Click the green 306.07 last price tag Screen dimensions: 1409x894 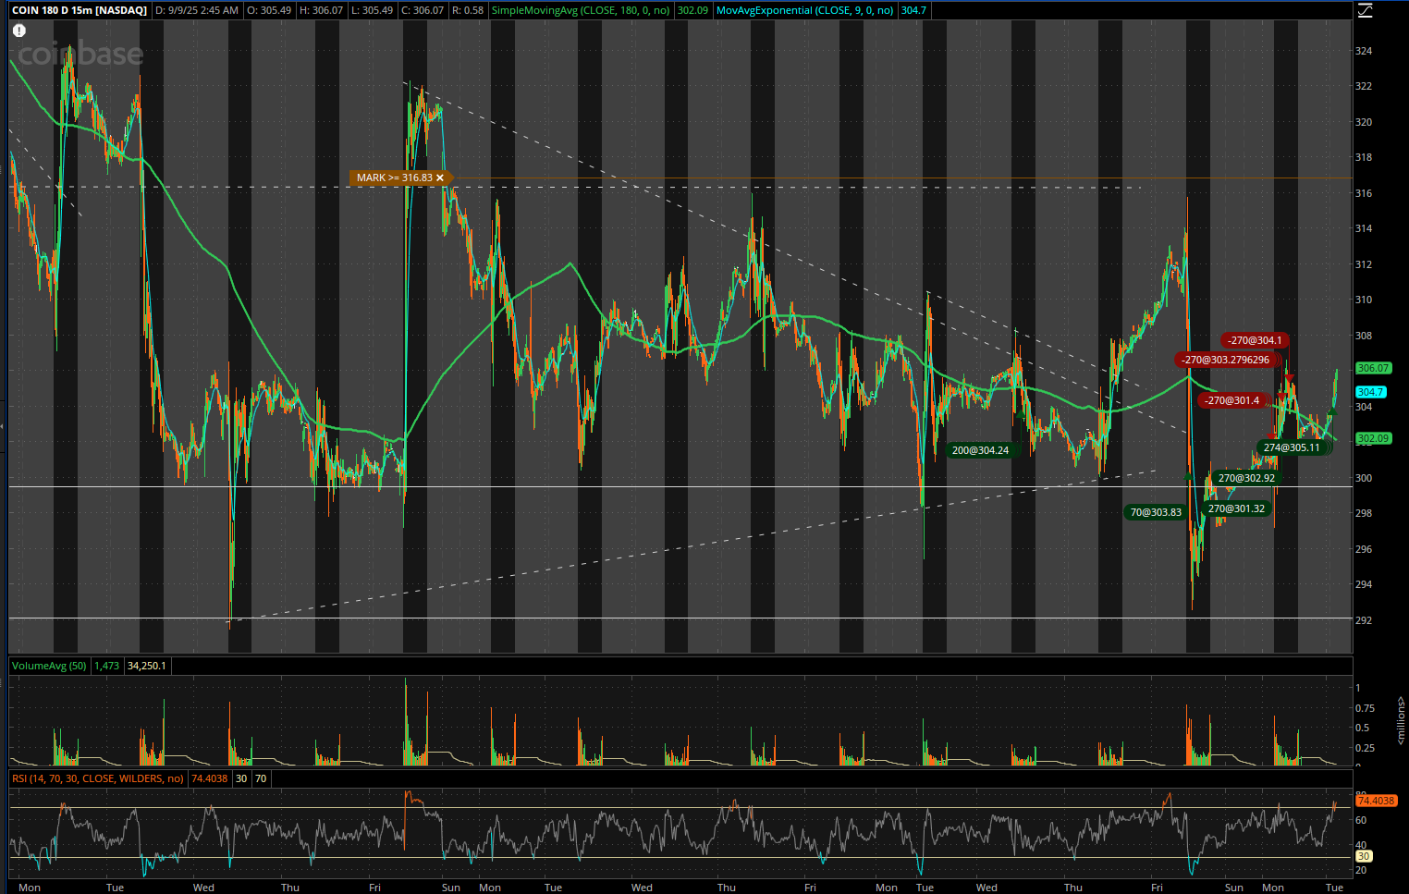1373,368
